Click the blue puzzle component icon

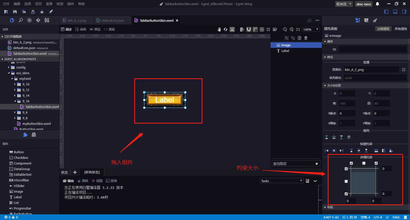pos(25,135)
